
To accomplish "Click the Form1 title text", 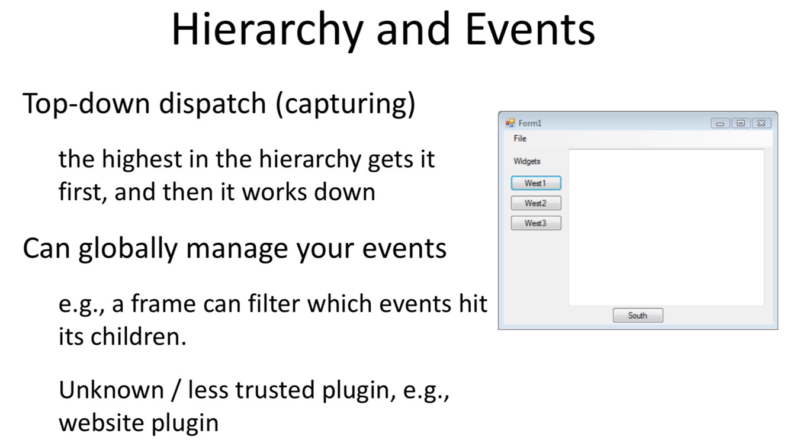I will 530,123.
